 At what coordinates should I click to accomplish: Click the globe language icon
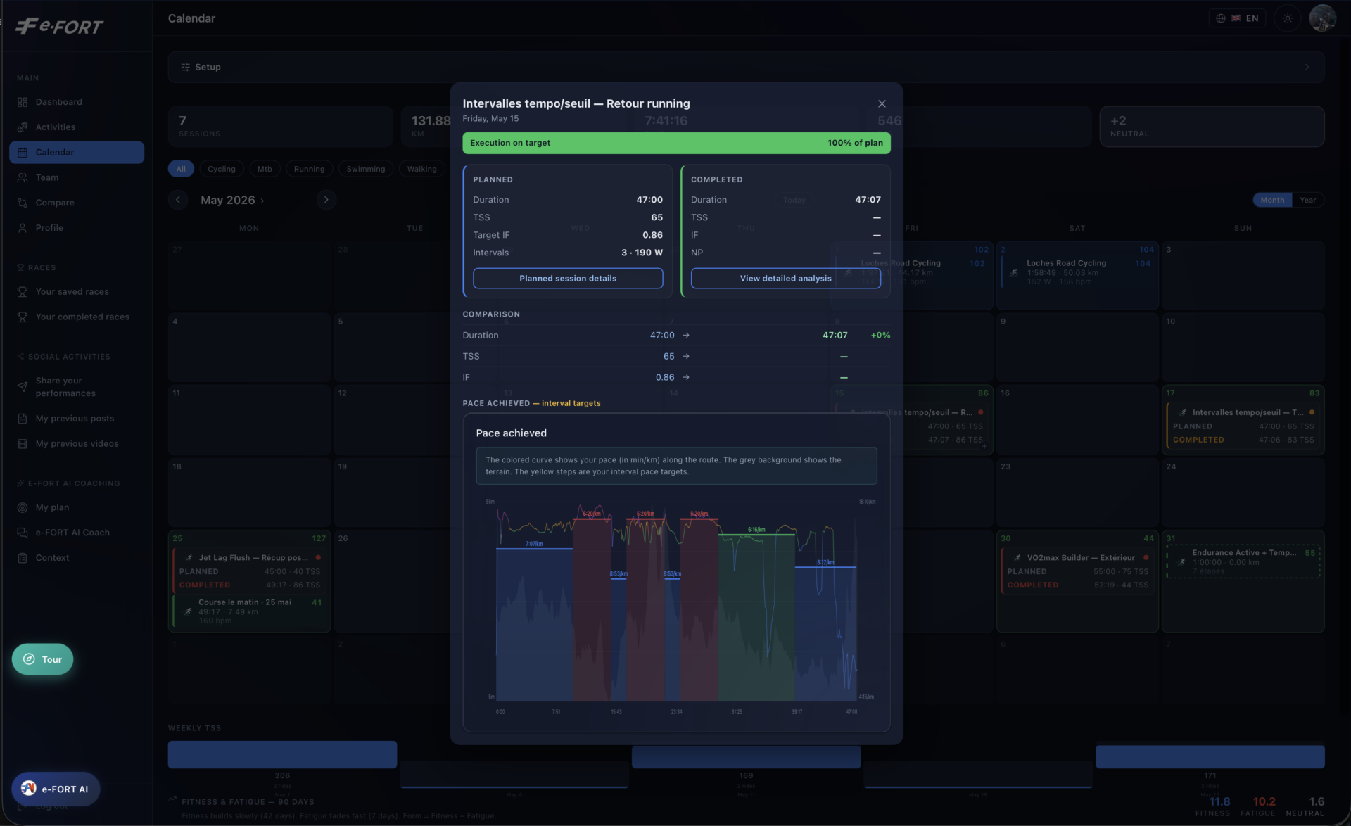pos(1221,18)
